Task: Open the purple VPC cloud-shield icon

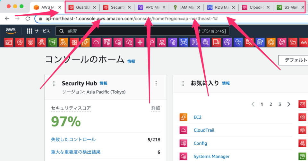Action: tap(173, 42)
